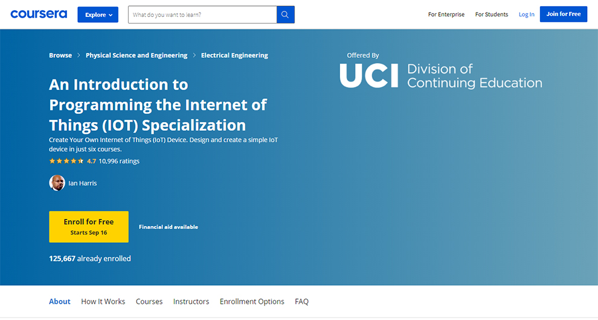Viewport: 598px width, 320px height.
Task: Click the specialization title heading
Action: [158, 105]
